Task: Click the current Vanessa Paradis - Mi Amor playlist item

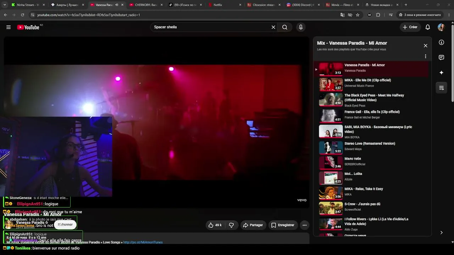Action: 371,69
